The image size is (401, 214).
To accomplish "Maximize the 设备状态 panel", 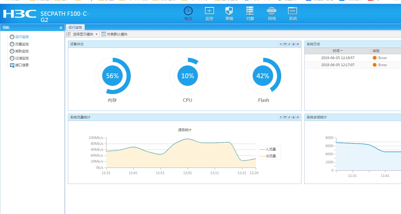I will (x=285, y=44).
